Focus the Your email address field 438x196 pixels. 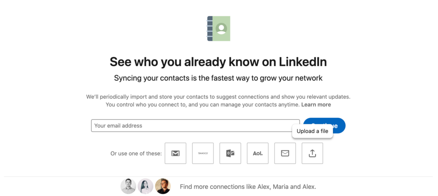click(195, 126)
